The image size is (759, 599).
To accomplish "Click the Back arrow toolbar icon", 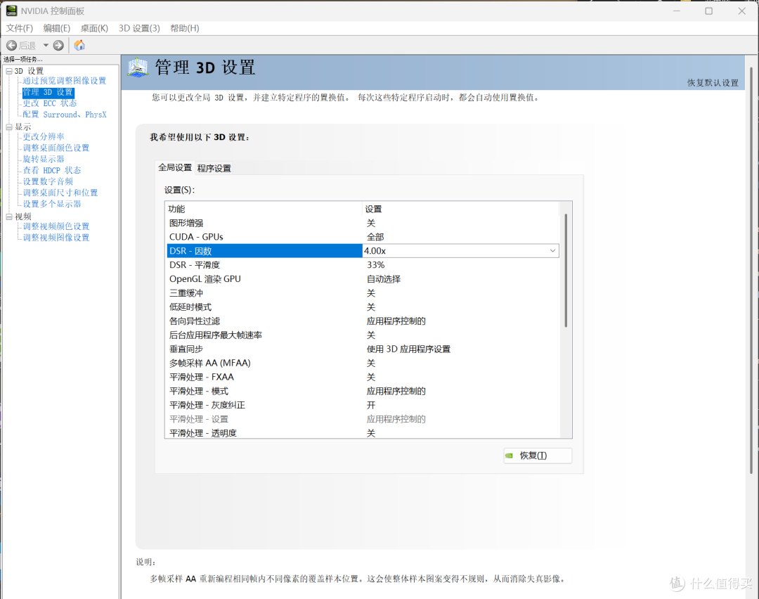I will 12,45.
